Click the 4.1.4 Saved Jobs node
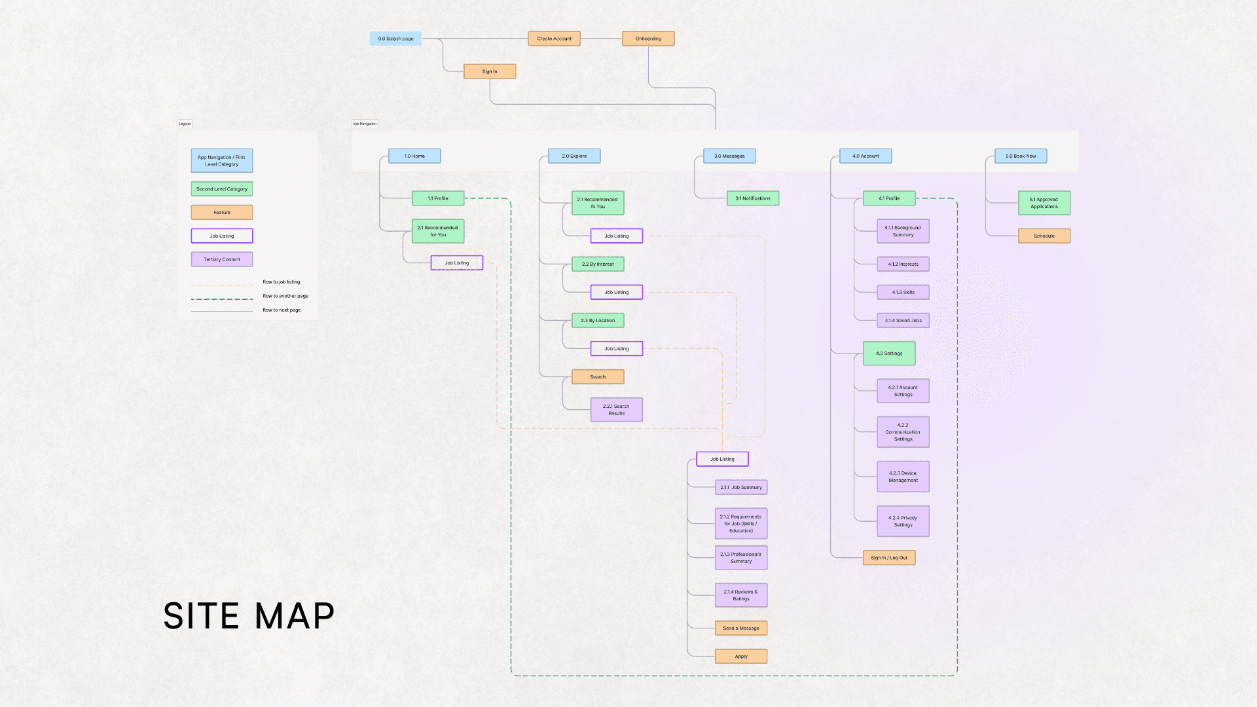The image size is (1257, 707). pyautogui.click(x=902, y=320)
